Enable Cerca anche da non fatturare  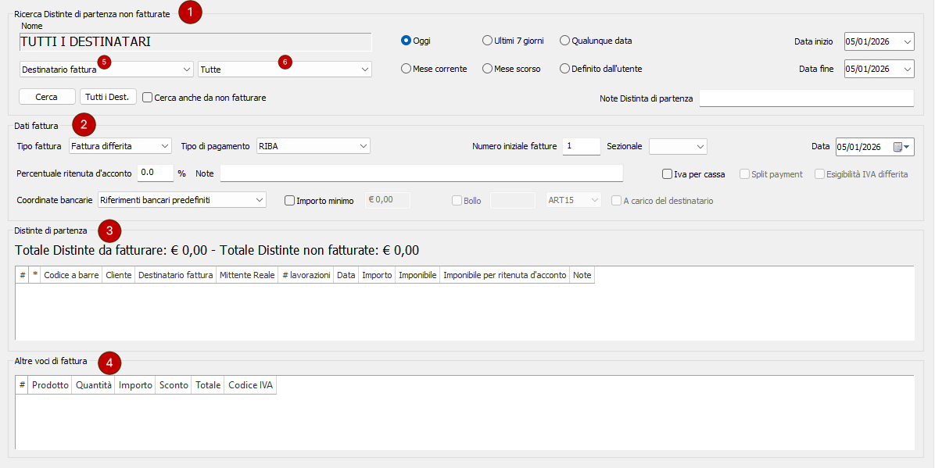click(x=148, y=98)
